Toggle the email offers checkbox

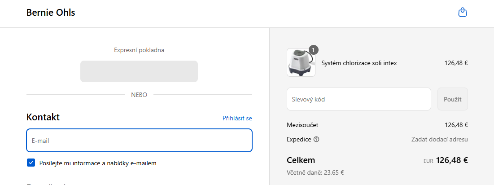pos(31,163)
